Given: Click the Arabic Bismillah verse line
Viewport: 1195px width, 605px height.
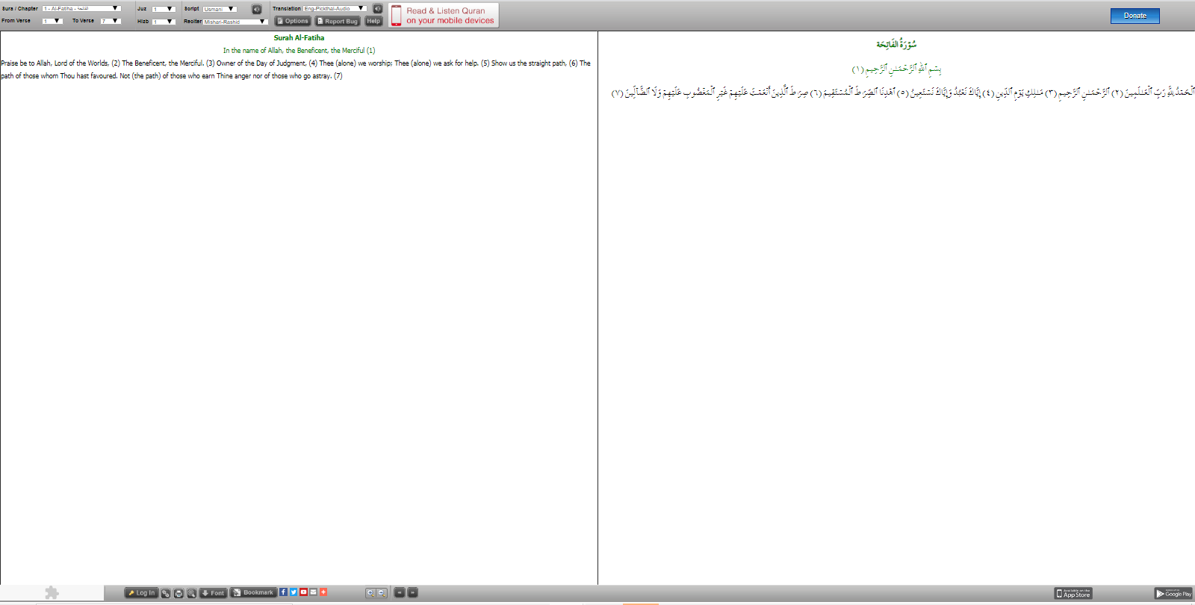Looking at the screenshot, I should (896, 69).
